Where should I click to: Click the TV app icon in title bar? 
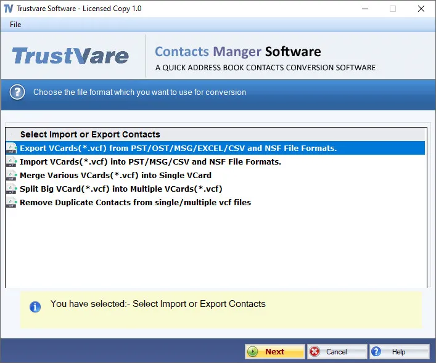click(x=9, y=9)
